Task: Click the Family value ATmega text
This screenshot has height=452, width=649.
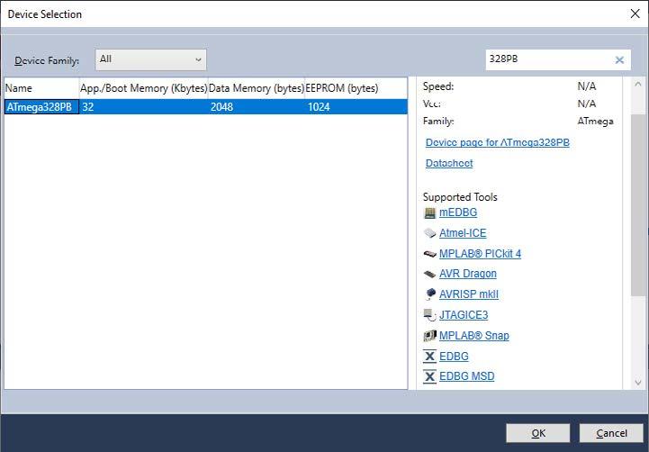Action: point(595,122)
